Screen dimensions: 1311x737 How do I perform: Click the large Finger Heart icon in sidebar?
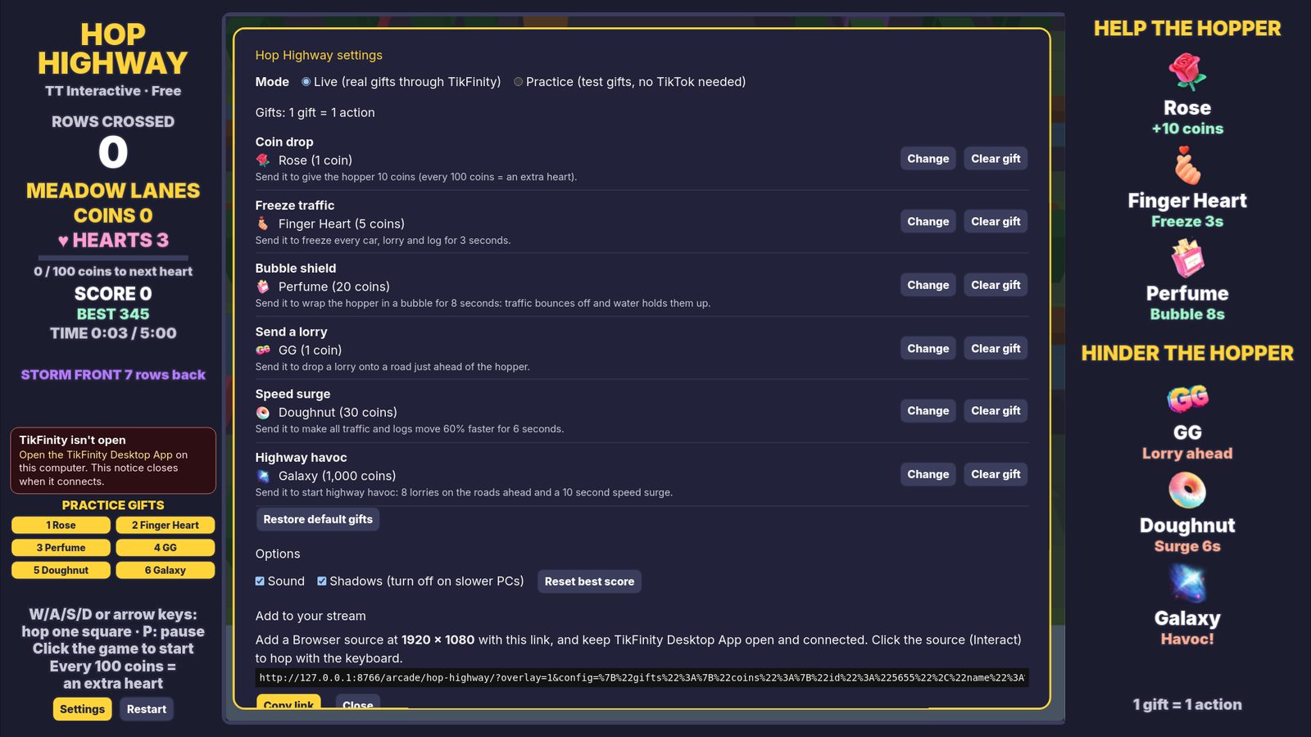[x=1187, y=165]
